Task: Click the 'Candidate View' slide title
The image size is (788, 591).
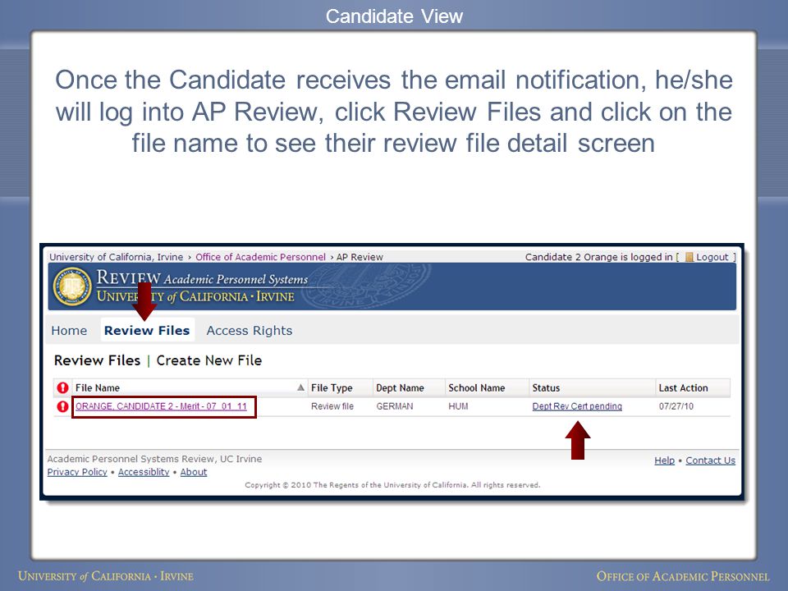Action: [x=394, y=16]
